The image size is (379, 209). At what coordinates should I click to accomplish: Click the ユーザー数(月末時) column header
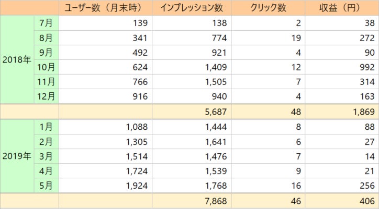tap(105, 8)
